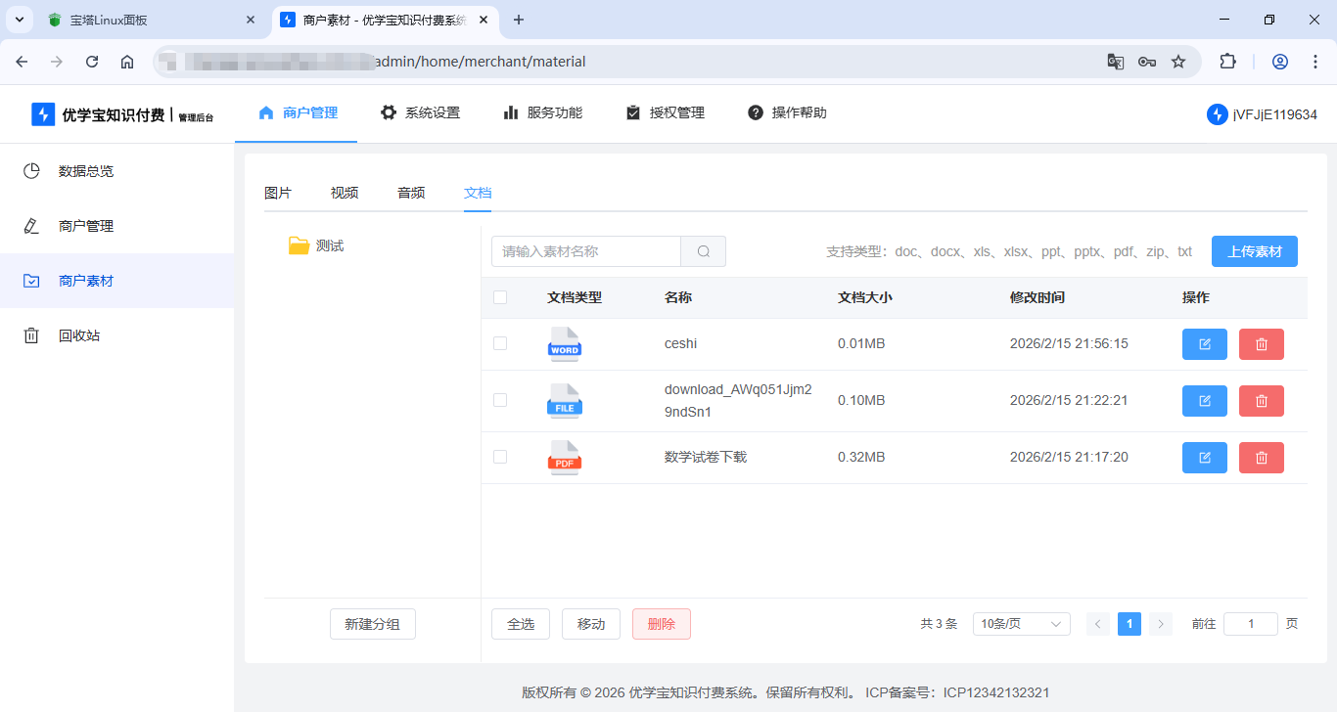Go to 商户管理 in the sidebar
This screenshot has width=1337, height=712.
87,225
